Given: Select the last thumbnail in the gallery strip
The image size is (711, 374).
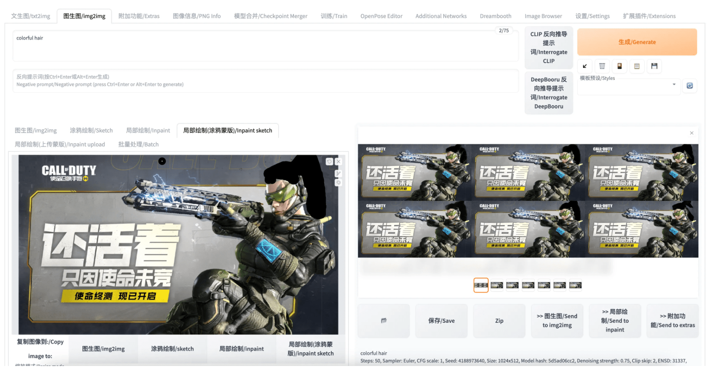Looking at the screenshot, I should click(576, 285).
